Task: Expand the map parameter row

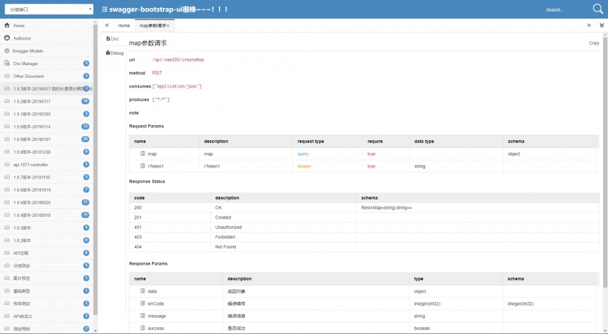Action: [x=143, y=154]
